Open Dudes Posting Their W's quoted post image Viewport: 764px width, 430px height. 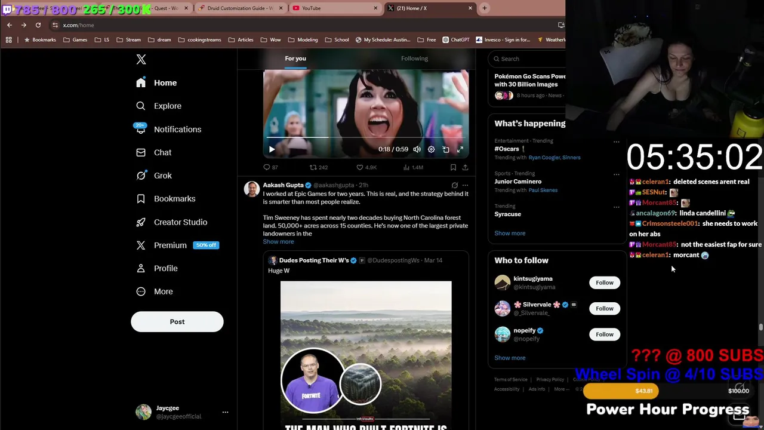click(x=366, y=355)
